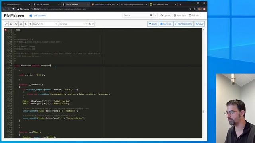Open the parsedown breadcrumb link
The height and width of the screenshot is (143, 255).
pyautogui.click(x=40, y=15)
